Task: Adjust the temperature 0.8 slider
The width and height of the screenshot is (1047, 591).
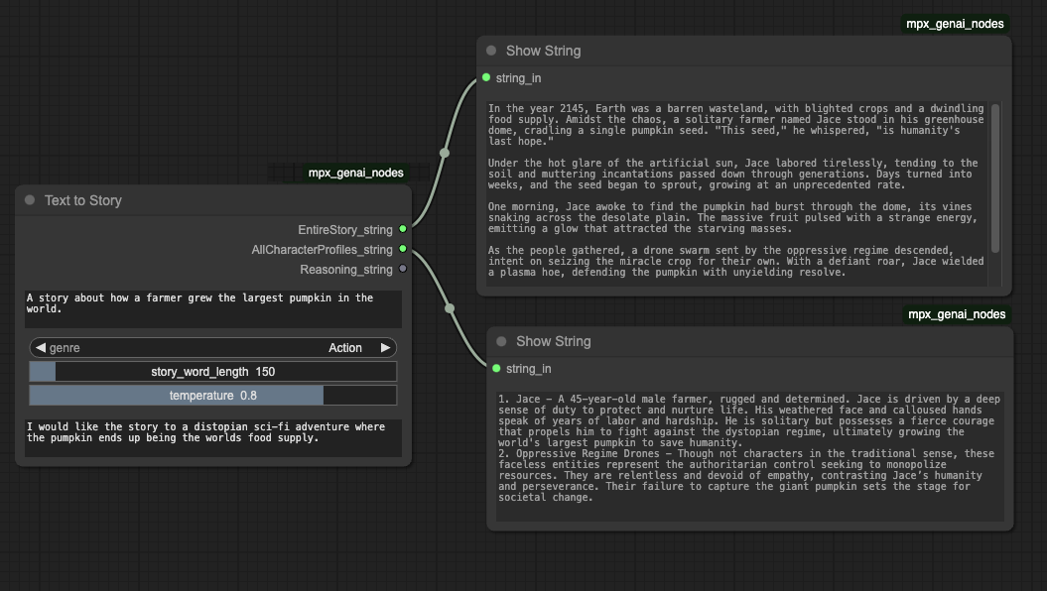Action: point(213,396)
